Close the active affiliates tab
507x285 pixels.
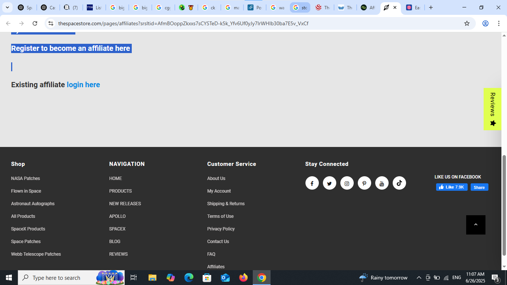point(395,7)
